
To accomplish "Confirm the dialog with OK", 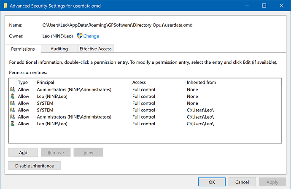I will click(x=212, y=182).
